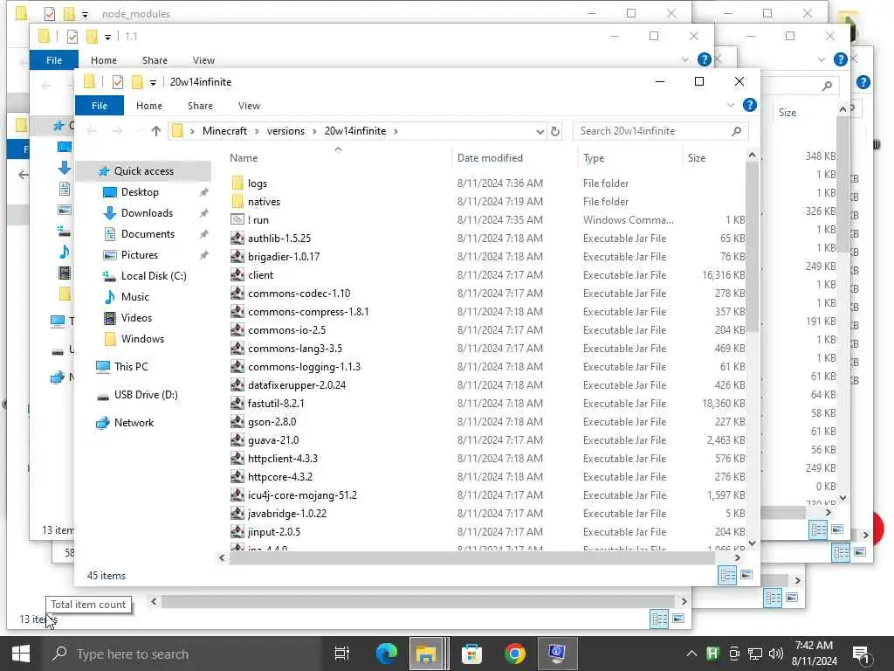Select Desktop in navigation pane
Image resolution: width=894 pixels, height=671 pixels.
pyautogui.click(x=140, y=192)
